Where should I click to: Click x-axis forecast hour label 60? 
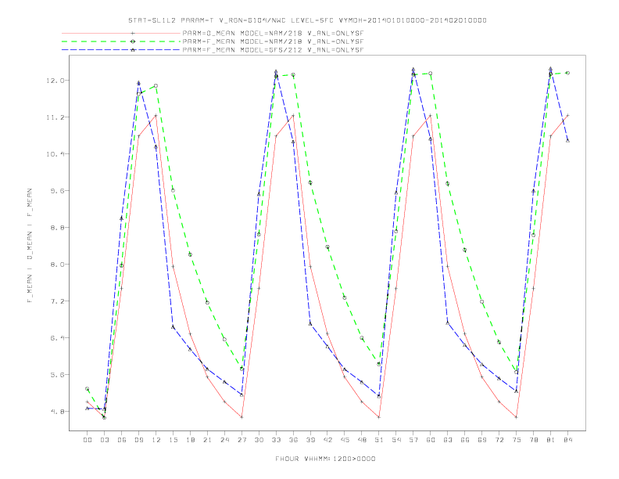431,440
